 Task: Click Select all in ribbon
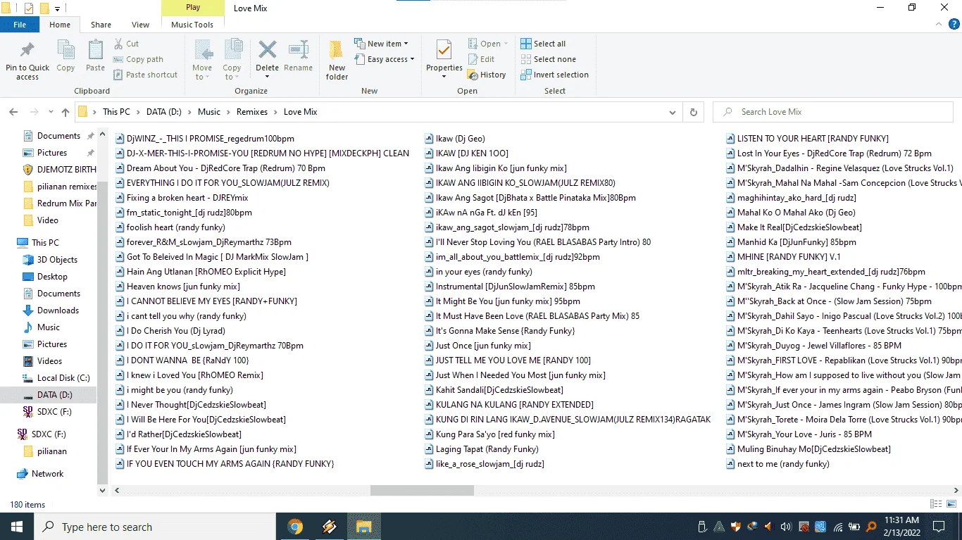click(543, 44)
